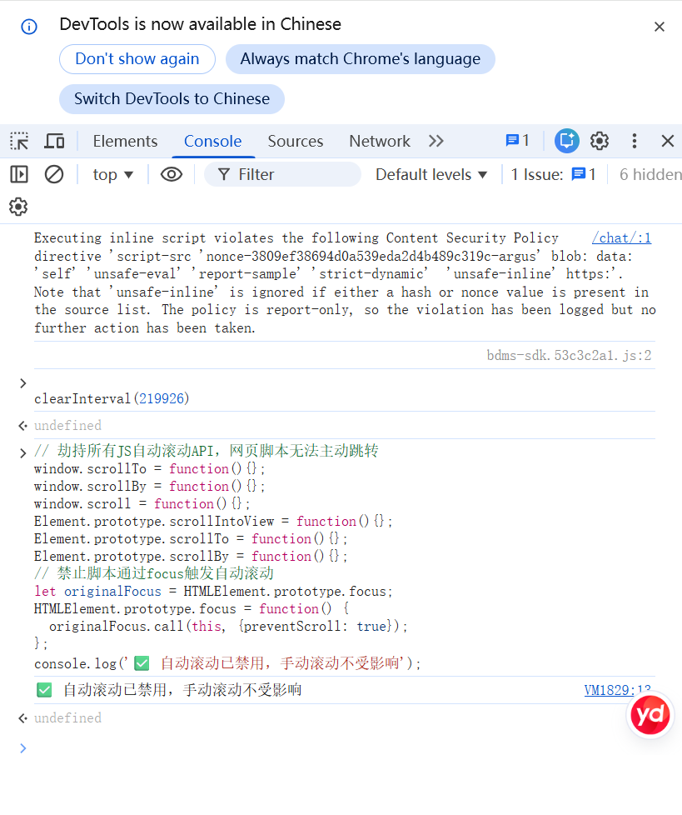Click Switch DevTools to Chinese
682x815 pixels.
(x=172, y=99)
